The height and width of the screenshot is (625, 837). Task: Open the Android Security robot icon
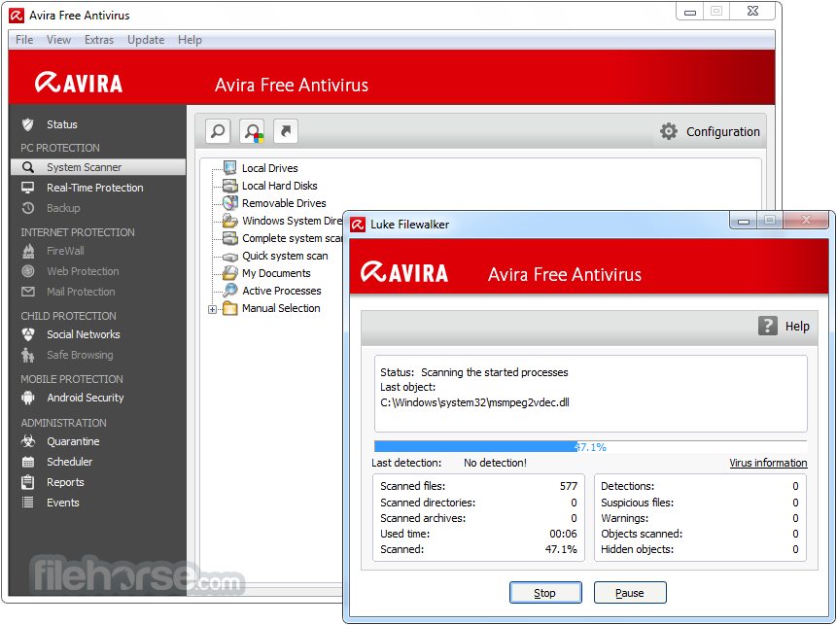click(28, 398)
